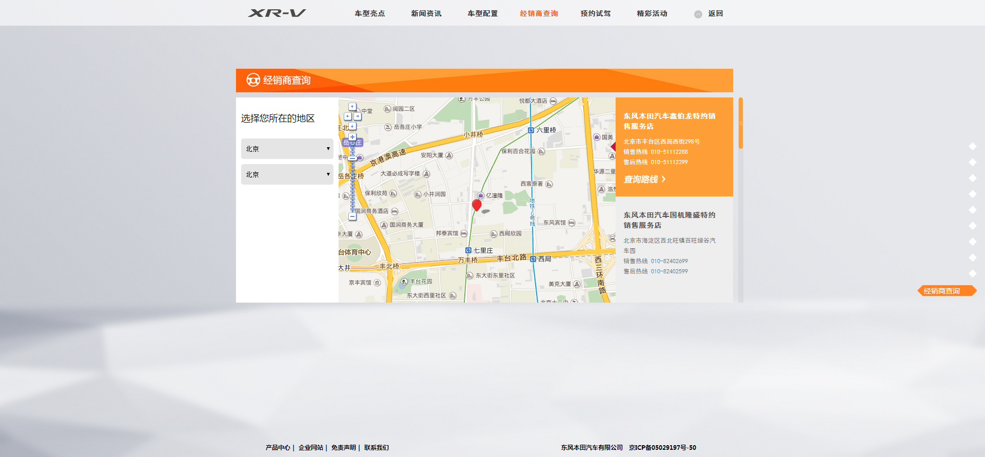Click the after-sales hotline 010-82402599

669,271
